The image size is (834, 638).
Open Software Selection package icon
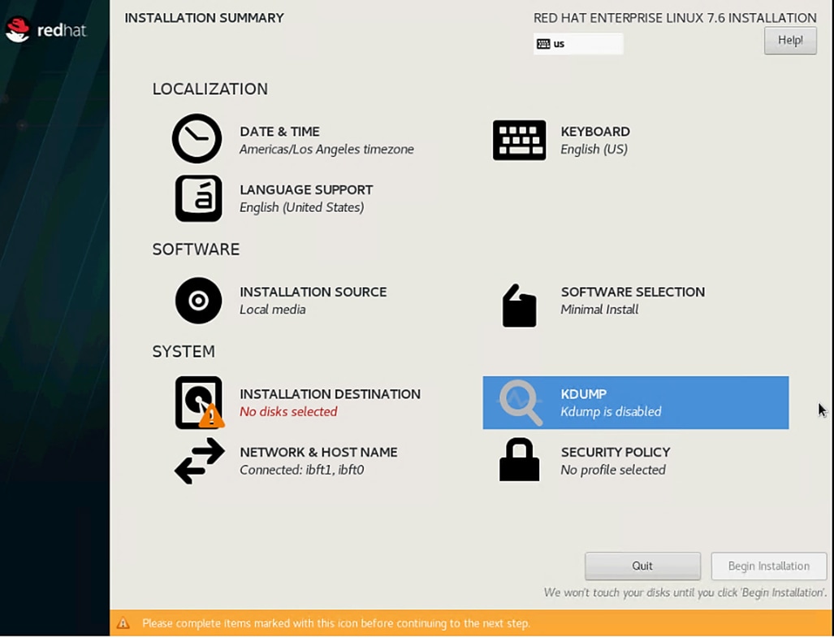tap(519, 306)
